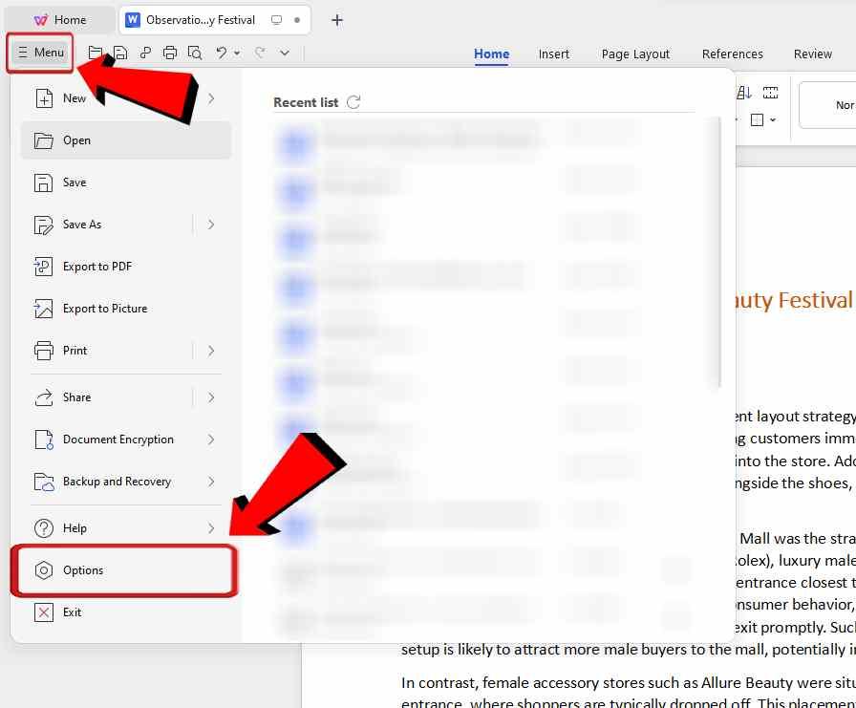Expand the New submenu chevron
856x708 pixels.
click(x=211, y=97)
